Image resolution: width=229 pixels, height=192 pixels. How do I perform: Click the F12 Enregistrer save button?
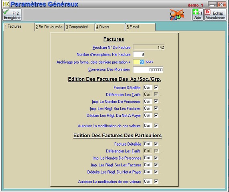click(x=12, y=14)
